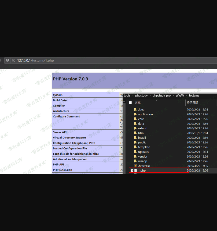
Task: Open the .idea folder icon
Action: 135,109
